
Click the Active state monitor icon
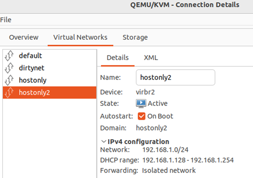click(141, 103)
